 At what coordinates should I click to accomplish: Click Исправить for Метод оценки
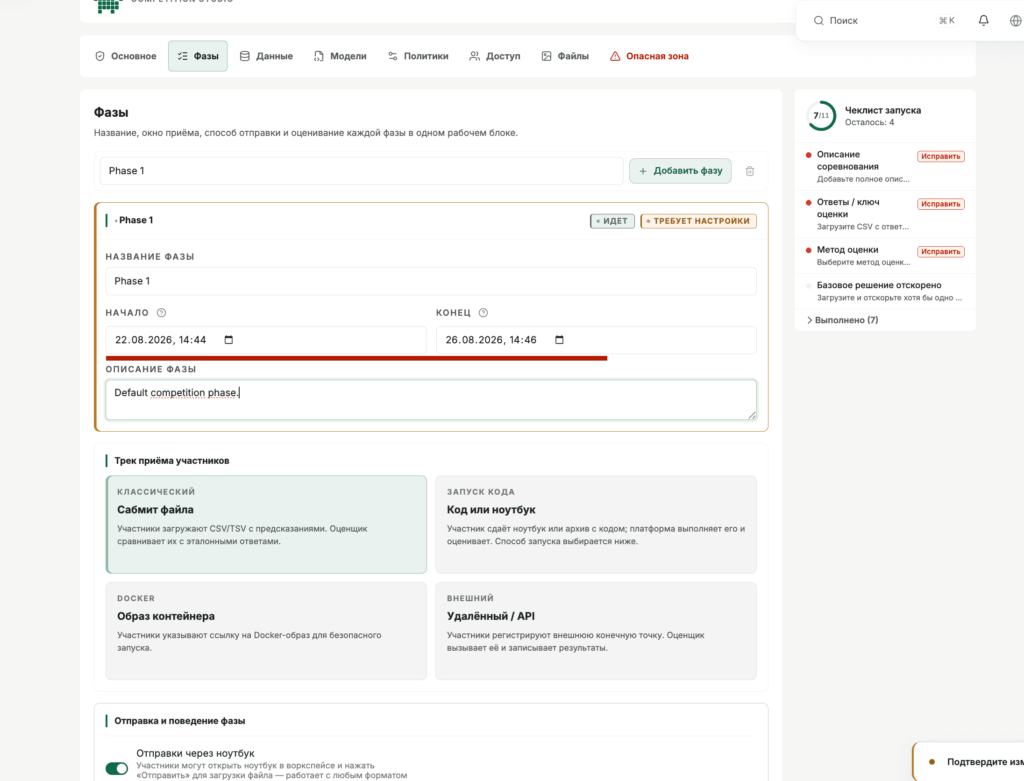(941, 252)
